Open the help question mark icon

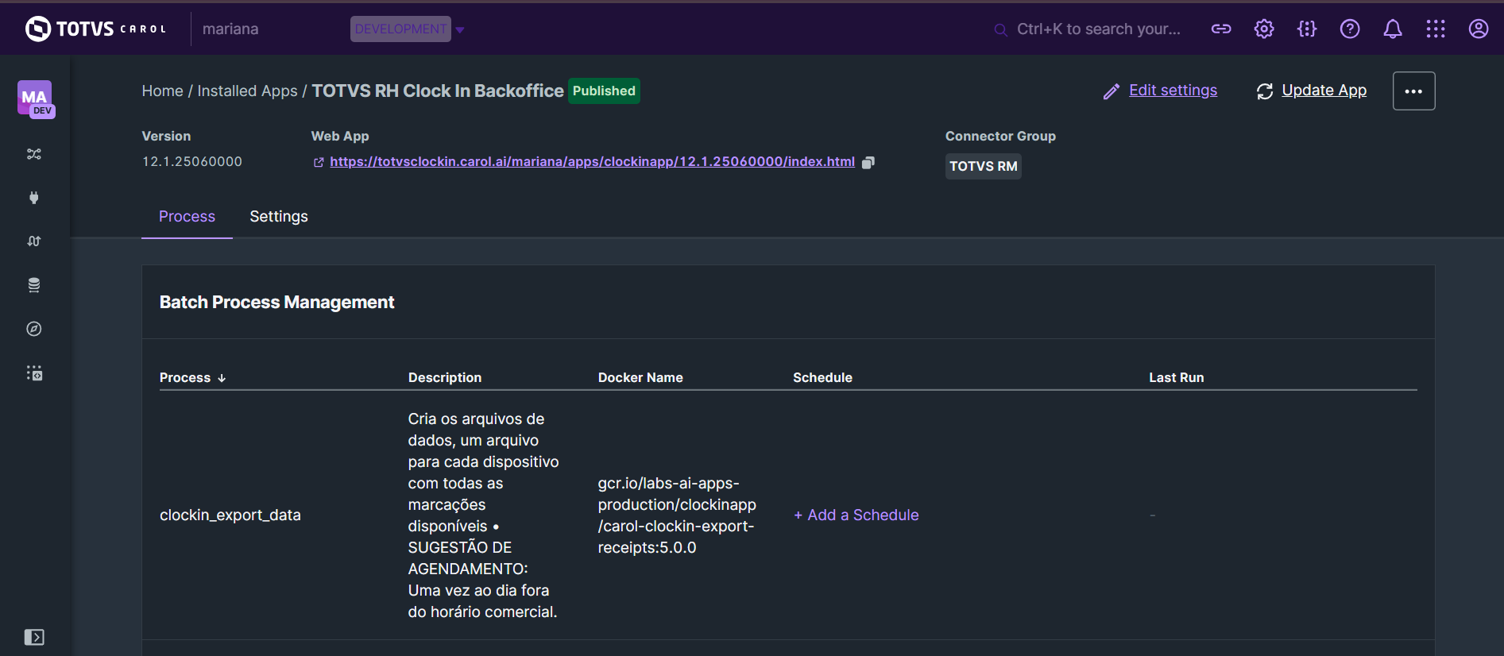1350,29
